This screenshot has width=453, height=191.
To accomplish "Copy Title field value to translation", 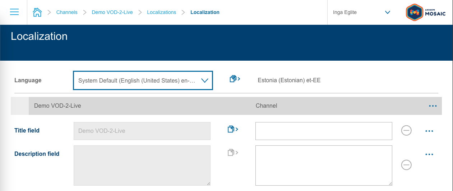I will pyautogui.click(x=233, y=129).
